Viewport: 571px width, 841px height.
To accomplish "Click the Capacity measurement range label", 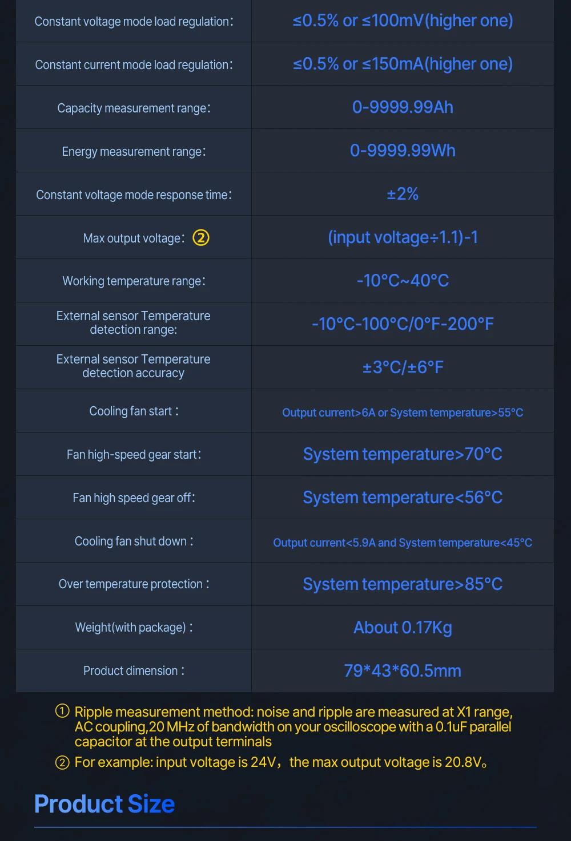I will click(134, 108).
